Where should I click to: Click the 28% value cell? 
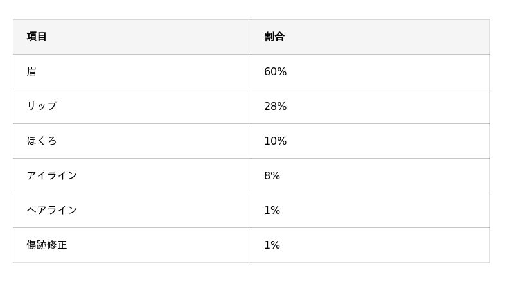(x=275, y=106)
